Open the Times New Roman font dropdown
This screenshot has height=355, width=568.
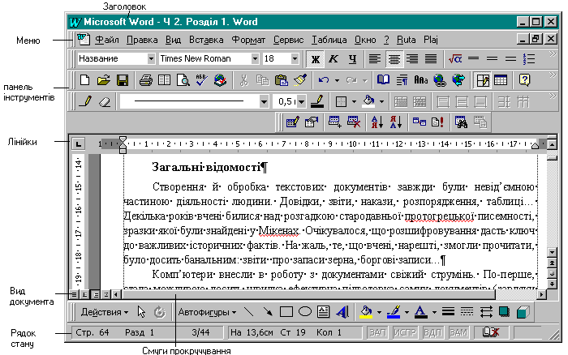[255, 58]
